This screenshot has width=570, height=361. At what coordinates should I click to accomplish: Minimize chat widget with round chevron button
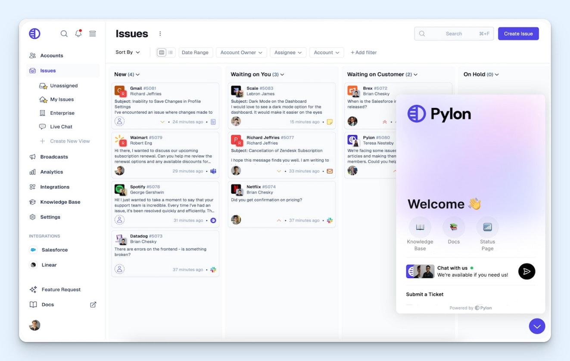tap(537, 326)
